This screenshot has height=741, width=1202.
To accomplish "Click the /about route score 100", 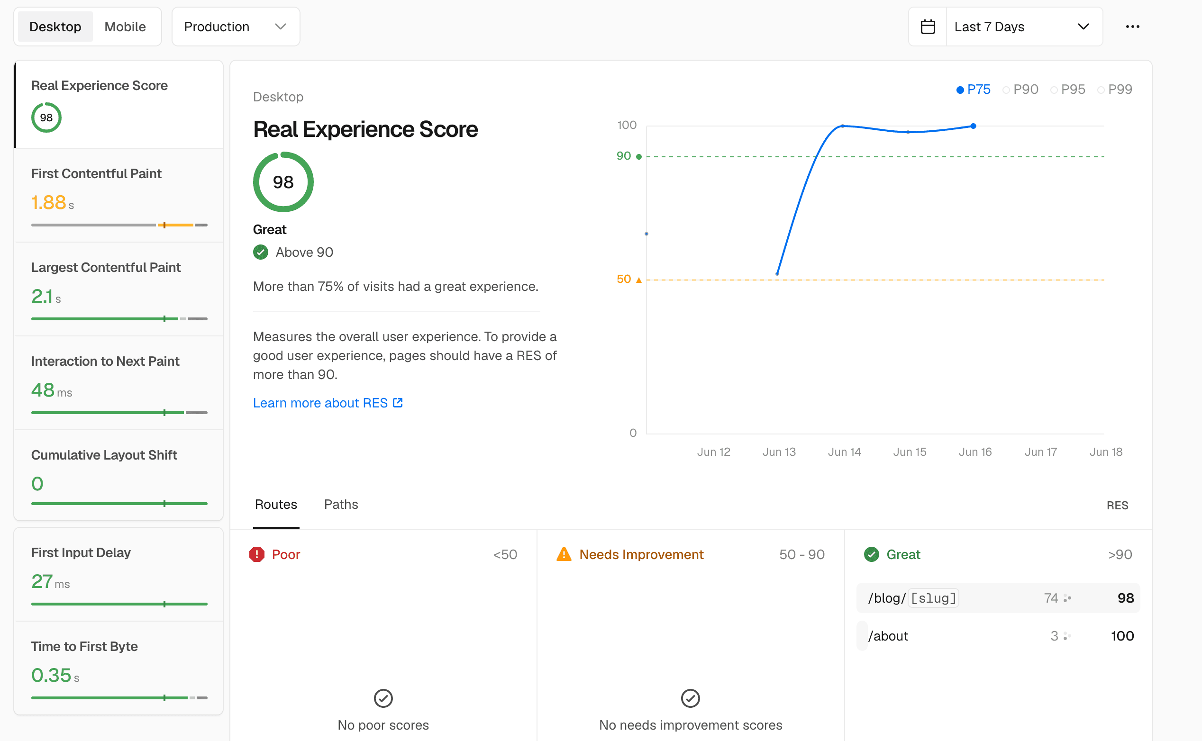I will point(1122,636).
